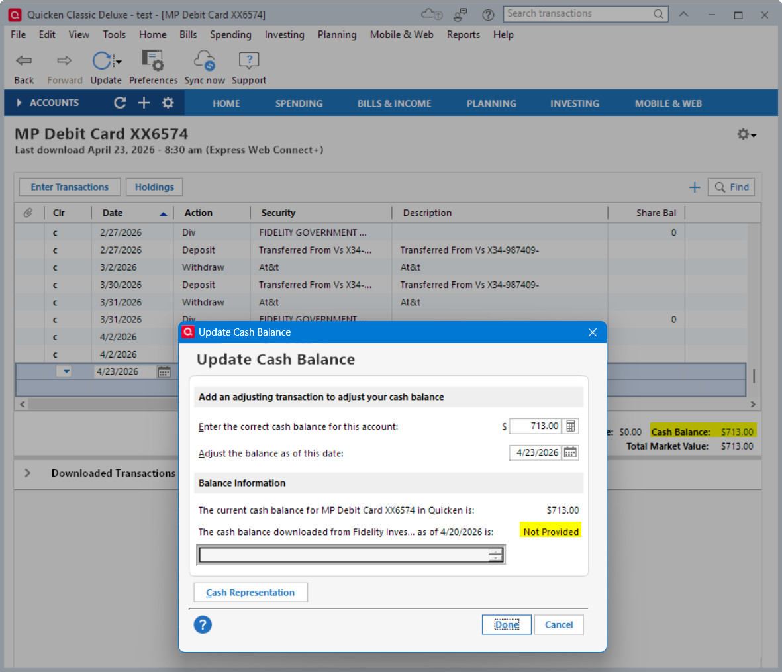Open Preferences from the toolbar

point(152,60)
